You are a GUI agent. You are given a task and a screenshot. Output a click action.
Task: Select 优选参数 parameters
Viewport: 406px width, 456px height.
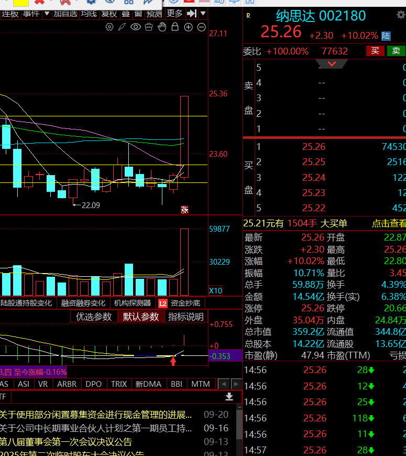click(x=94, y=317)
